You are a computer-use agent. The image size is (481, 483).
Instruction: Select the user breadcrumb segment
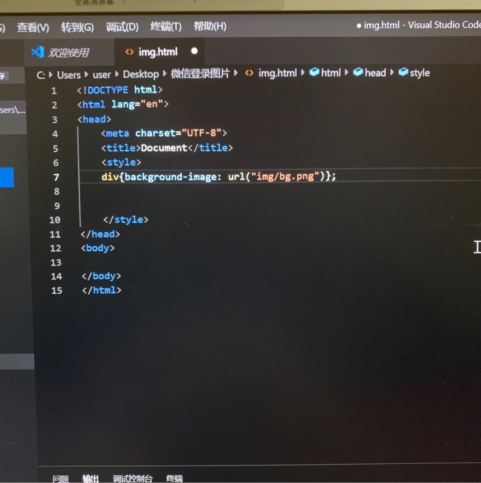(x=102, y=75)
